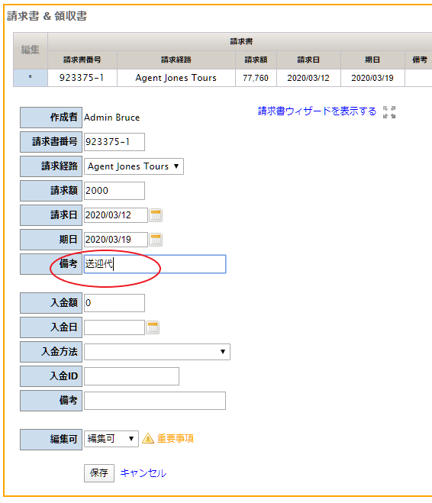The image size is (432, 503).
Task: Open the 入金方法 dropdown
Action: coord(157,352)
